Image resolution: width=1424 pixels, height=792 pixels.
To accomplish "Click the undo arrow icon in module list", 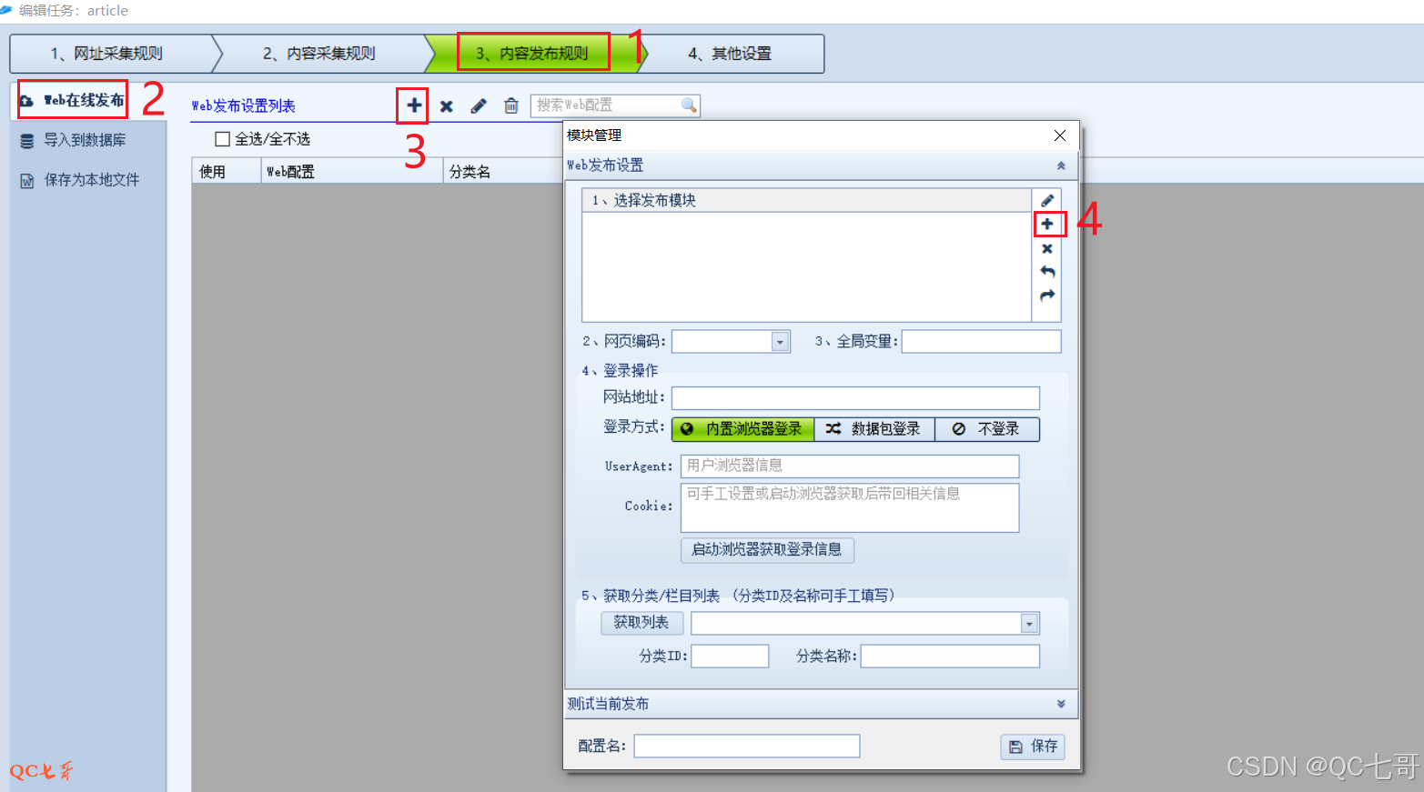I will [x=1047, y=272].
